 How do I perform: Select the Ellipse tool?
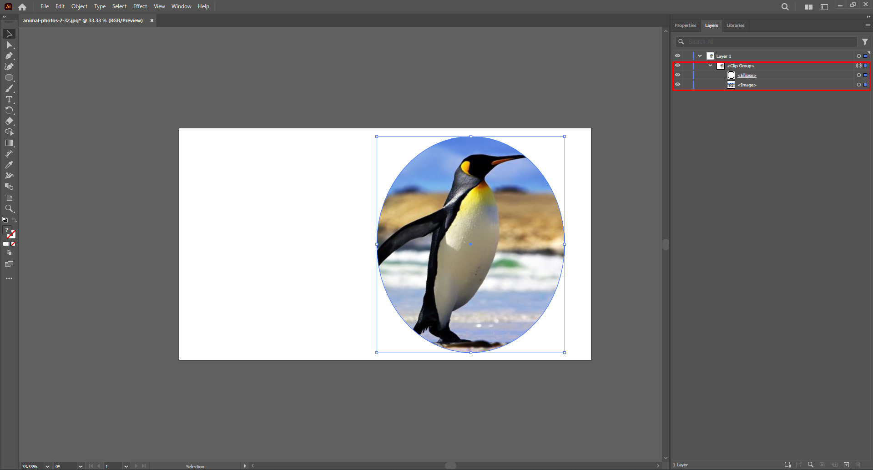point(9,77)
